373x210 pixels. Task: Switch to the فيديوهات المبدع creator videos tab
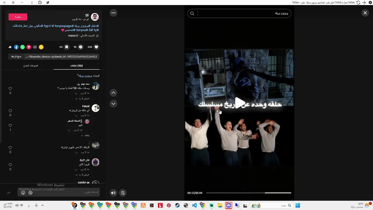pyautogui.click(x=31, y=66)
